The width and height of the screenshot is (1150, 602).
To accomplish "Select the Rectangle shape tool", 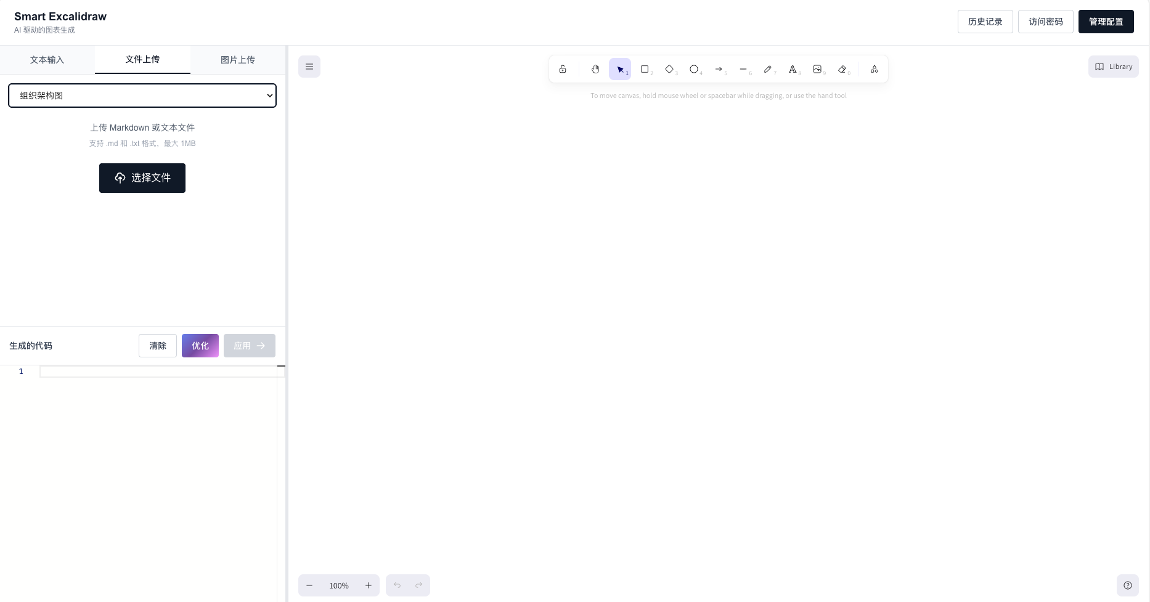I will pyautogui.click(x=645, y=69).
